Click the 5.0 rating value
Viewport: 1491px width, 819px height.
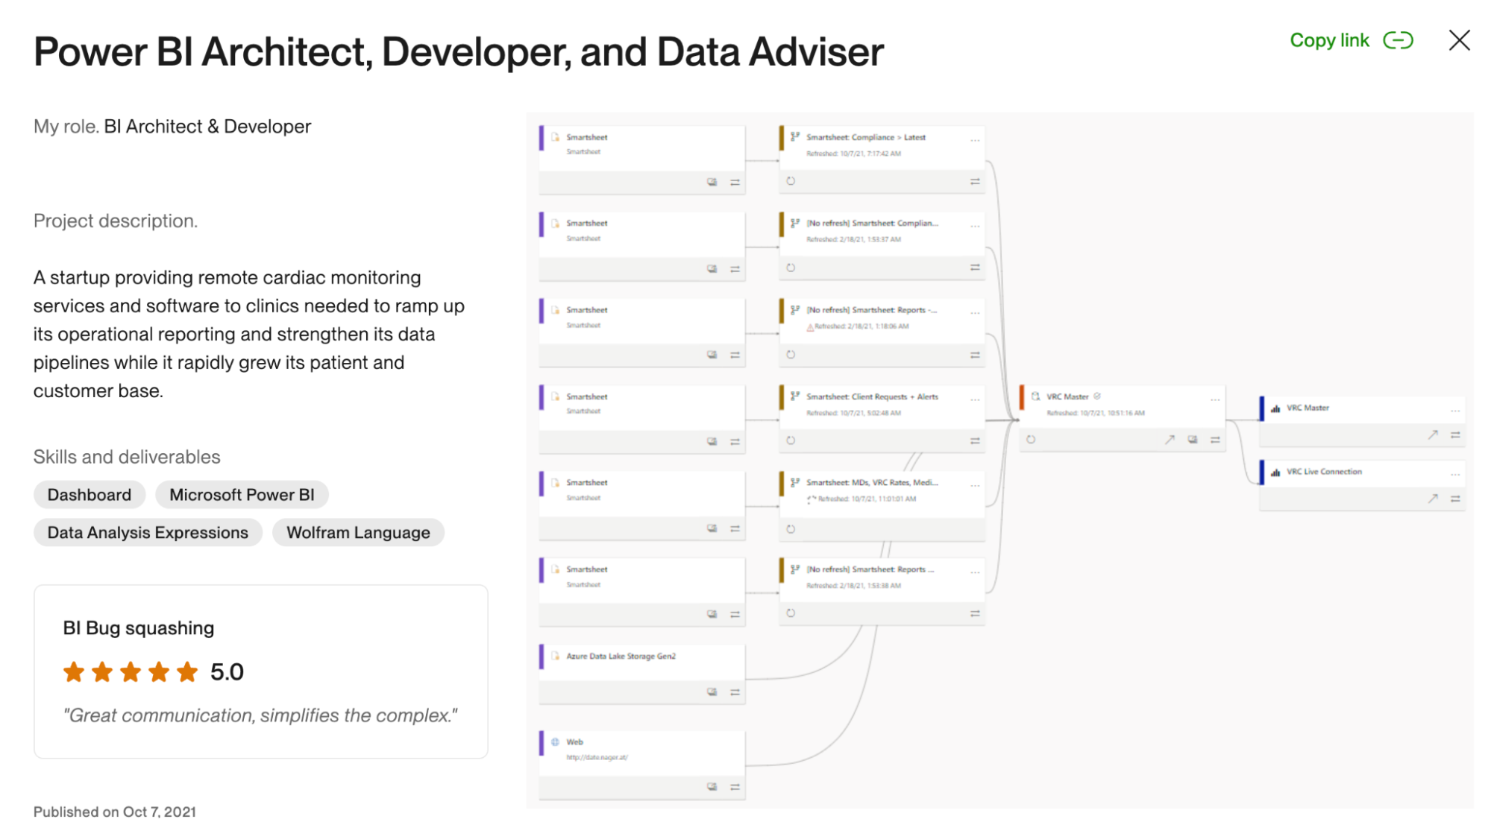click(227, 672)
